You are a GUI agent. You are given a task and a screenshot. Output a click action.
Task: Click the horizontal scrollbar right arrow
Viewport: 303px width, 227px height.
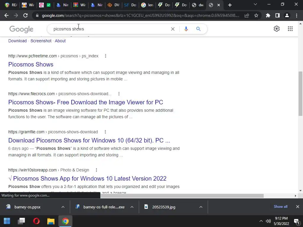click(x=296, y=196)
